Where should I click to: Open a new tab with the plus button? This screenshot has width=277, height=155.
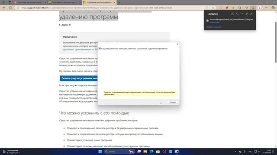[119, 3]
